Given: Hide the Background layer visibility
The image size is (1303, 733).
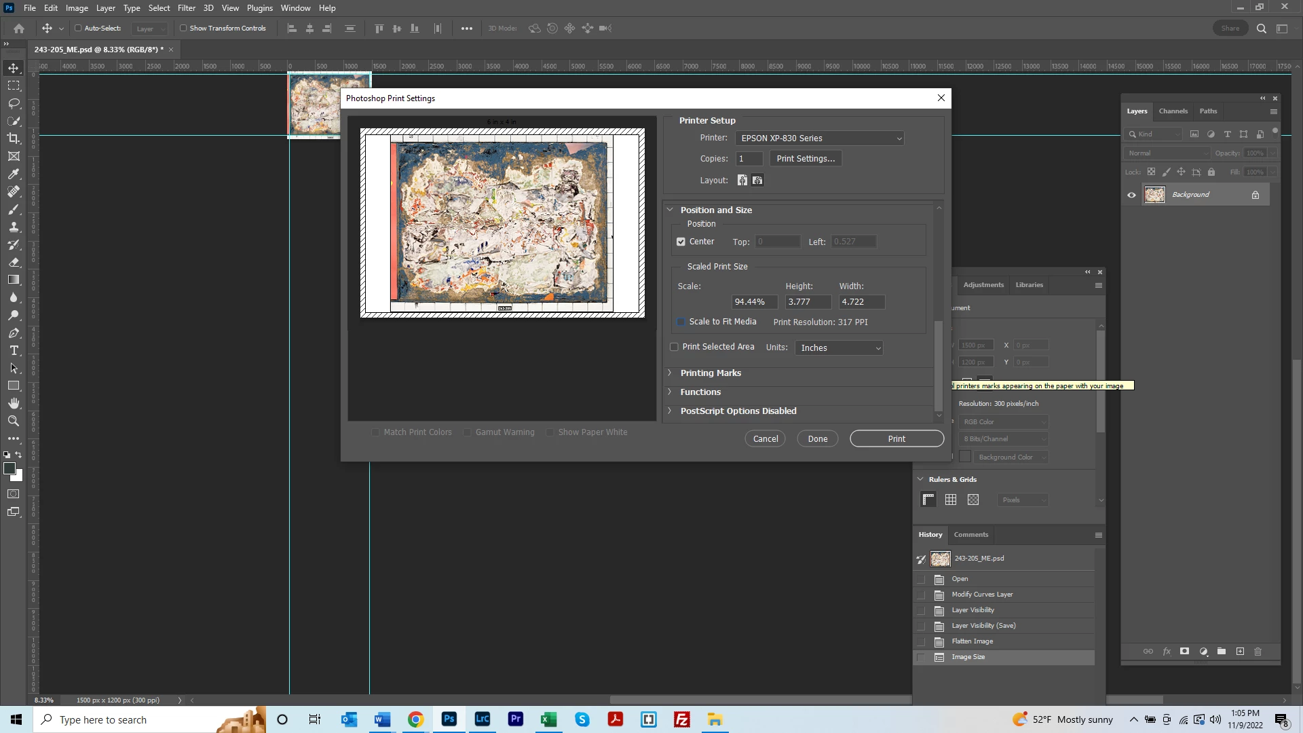Looking at the screenshot, I should tap(1131, 195).
